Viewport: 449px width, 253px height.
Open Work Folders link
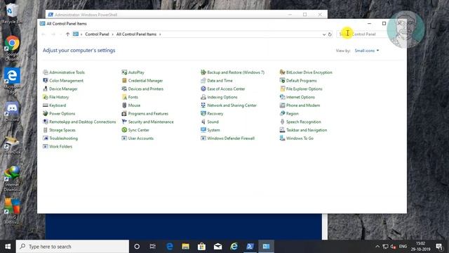tap(61, 147)
